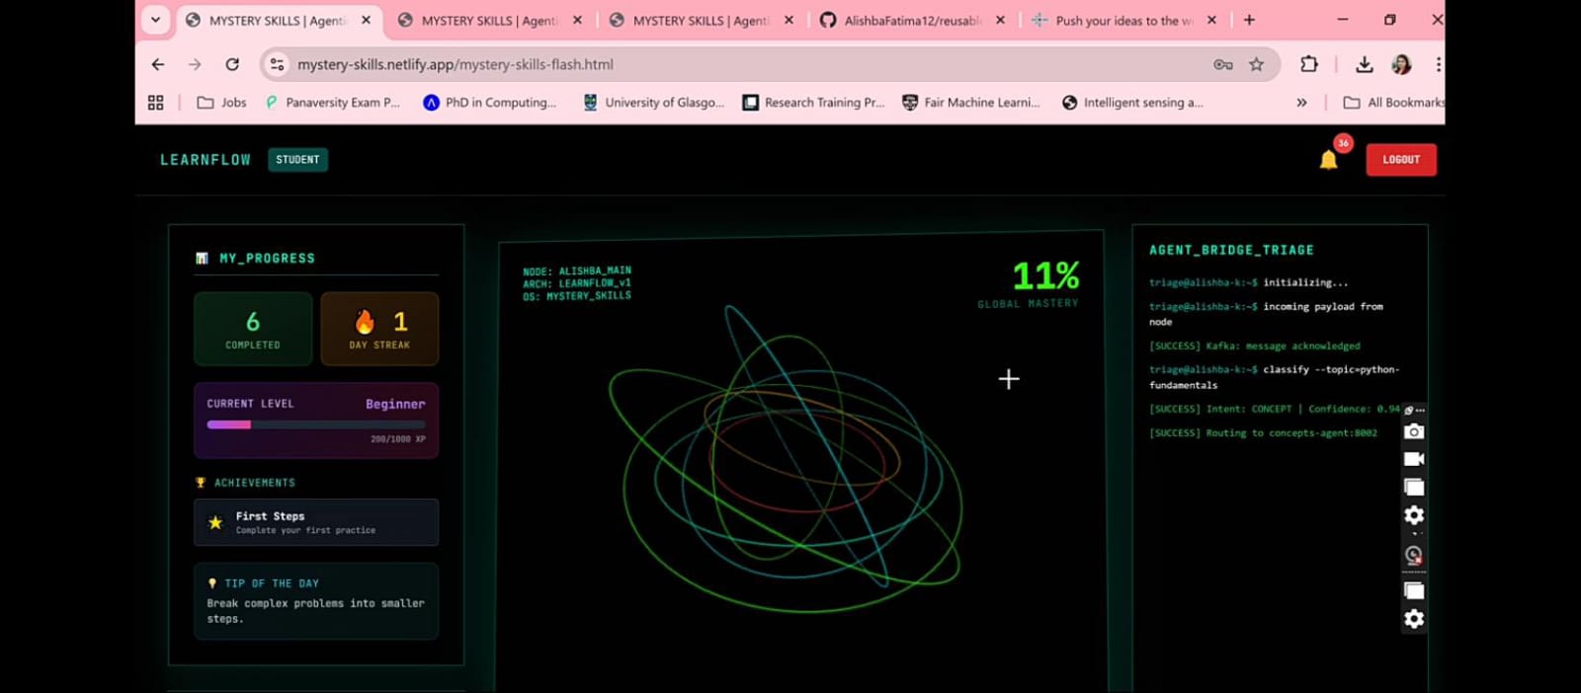Switch to the AlishbaFatima12 GitHub tab

[911, 20]
